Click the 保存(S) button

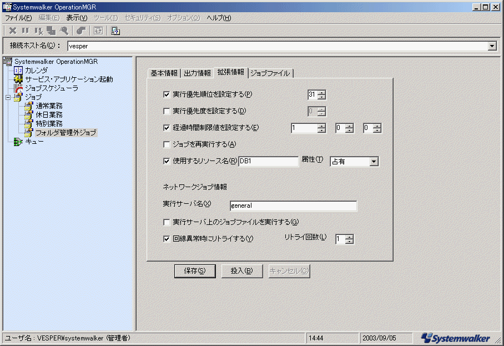pyautogui.click(x=195, y=271)
